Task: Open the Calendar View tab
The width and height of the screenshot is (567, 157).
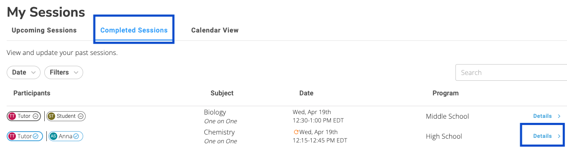Action: click(x=215, y=30)
